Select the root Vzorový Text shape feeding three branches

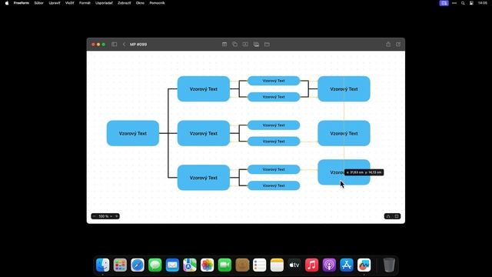(133, 133)
